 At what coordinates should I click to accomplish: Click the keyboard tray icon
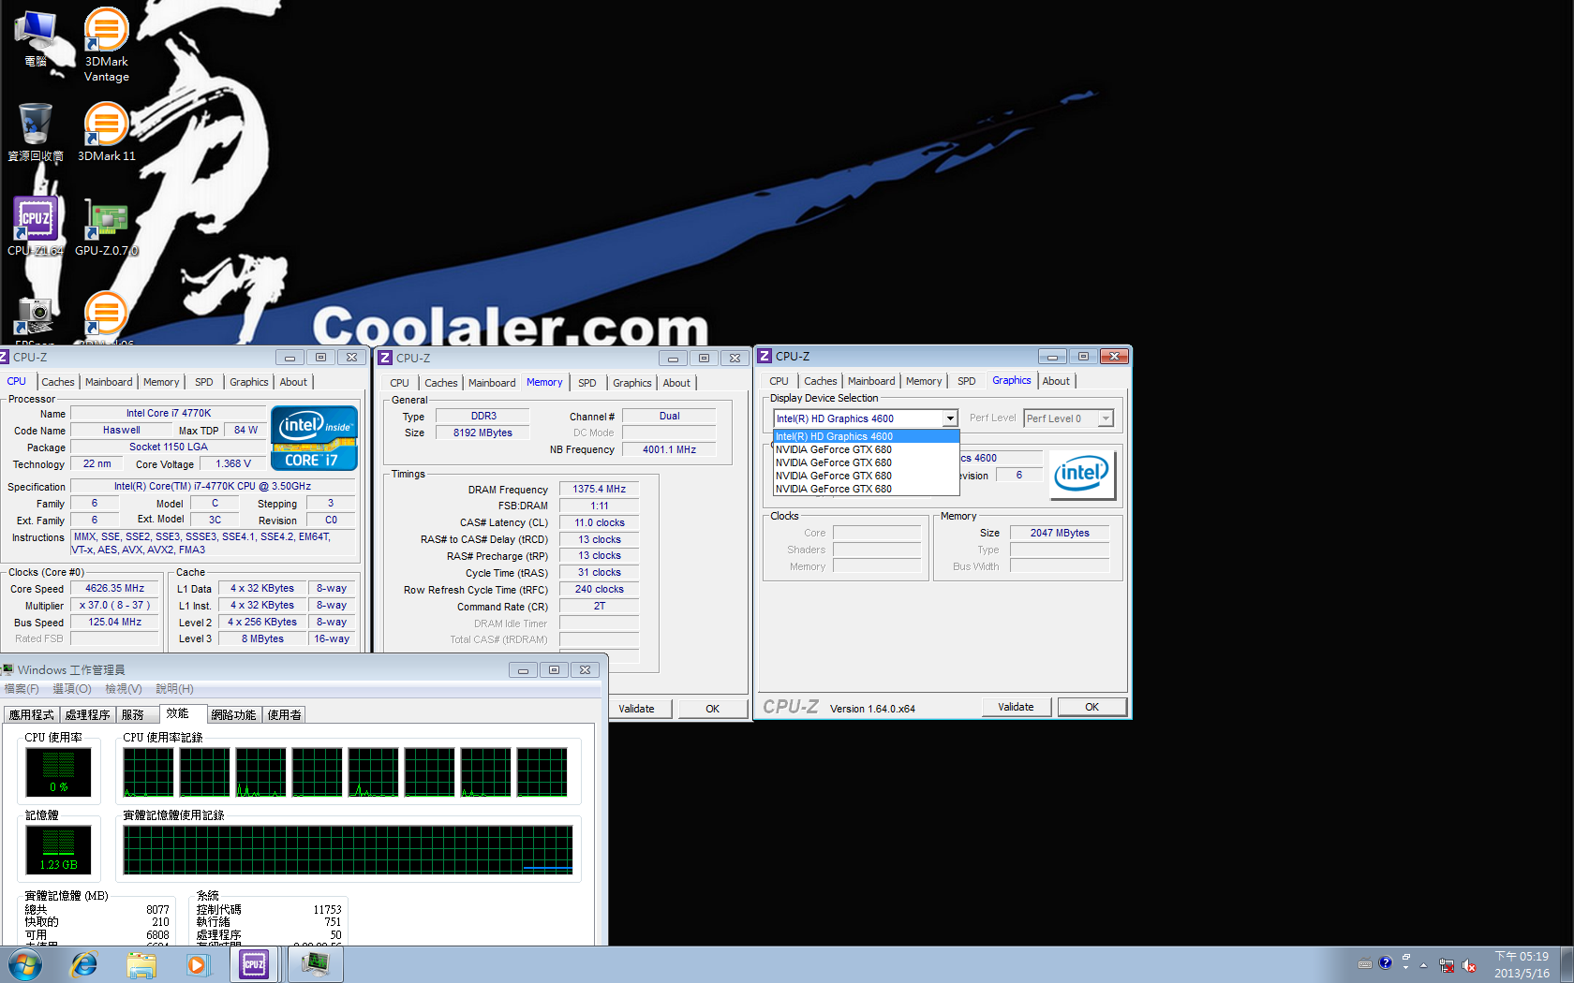coord(1365,964)
